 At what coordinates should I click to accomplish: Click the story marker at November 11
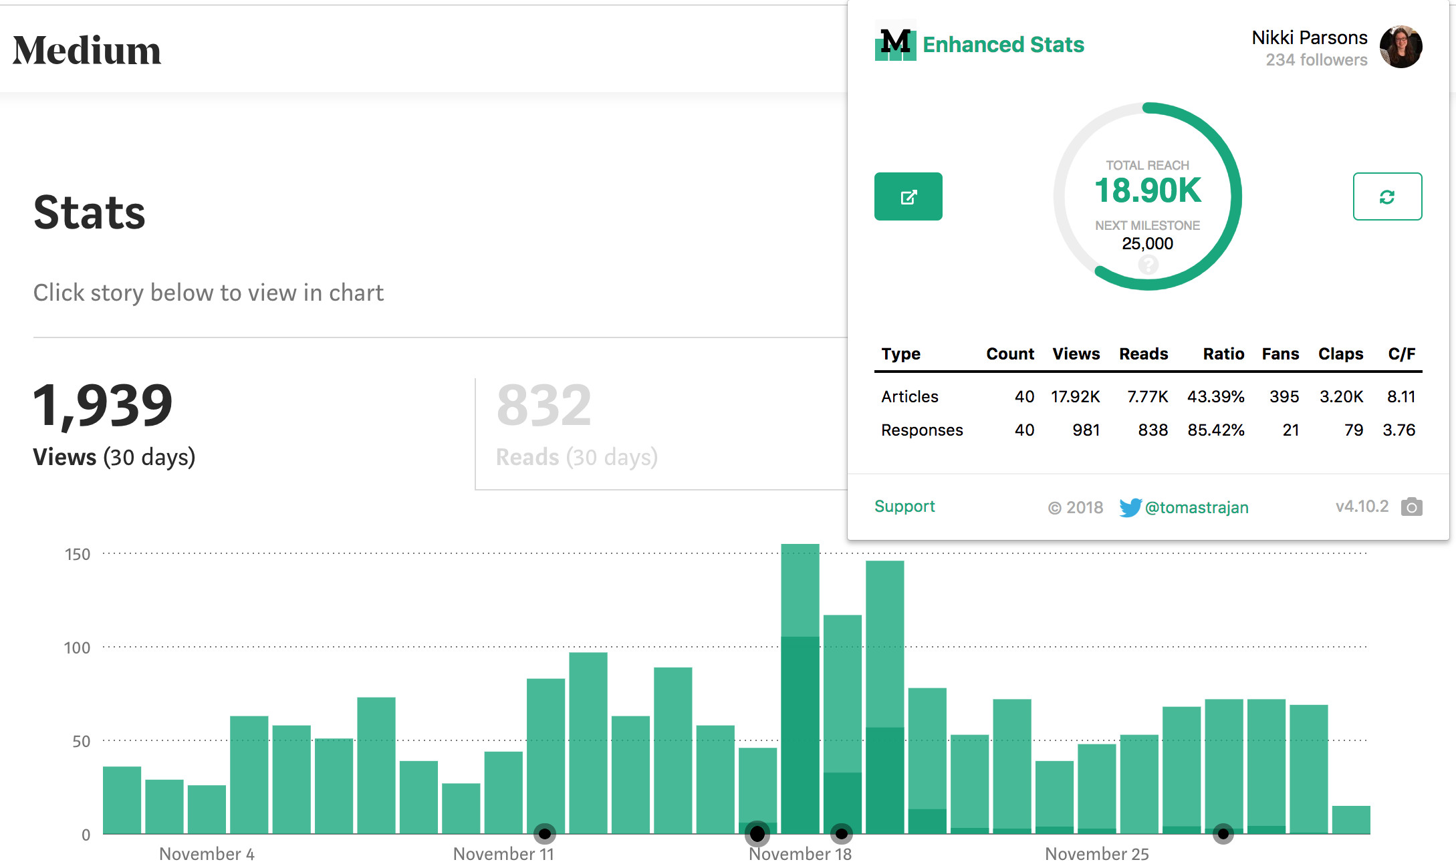545,833
